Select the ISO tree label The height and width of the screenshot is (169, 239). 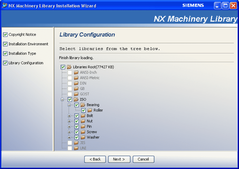[x=83, y=99]
